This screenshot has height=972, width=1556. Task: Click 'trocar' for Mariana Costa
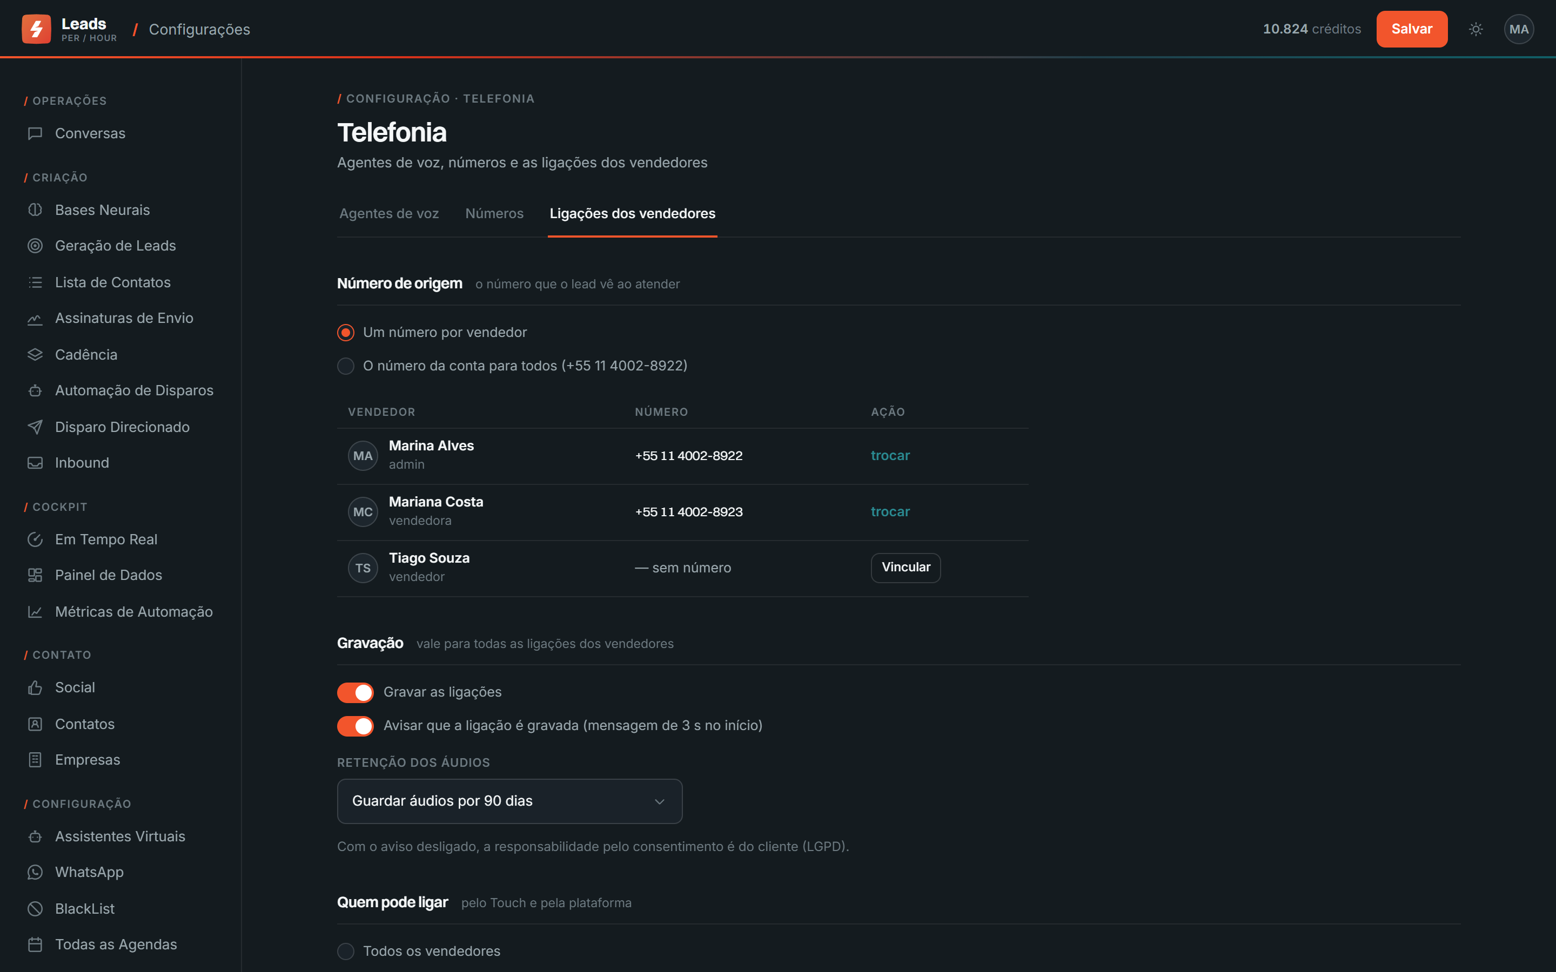890,512
